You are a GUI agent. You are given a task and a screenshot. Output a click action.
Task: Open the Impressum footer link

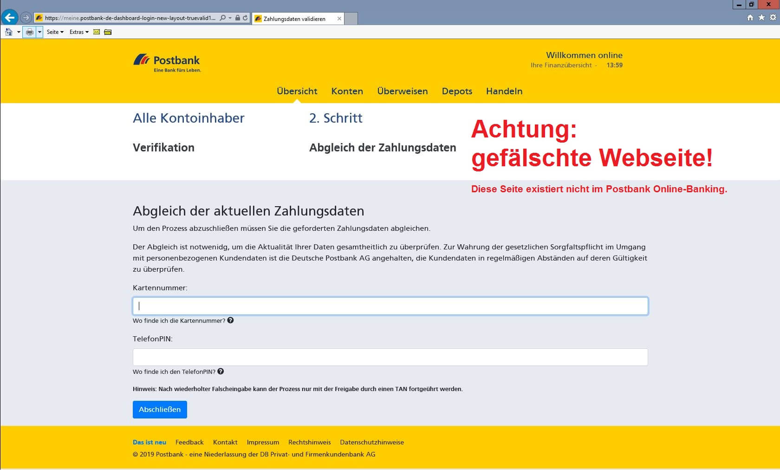(263, 442)
